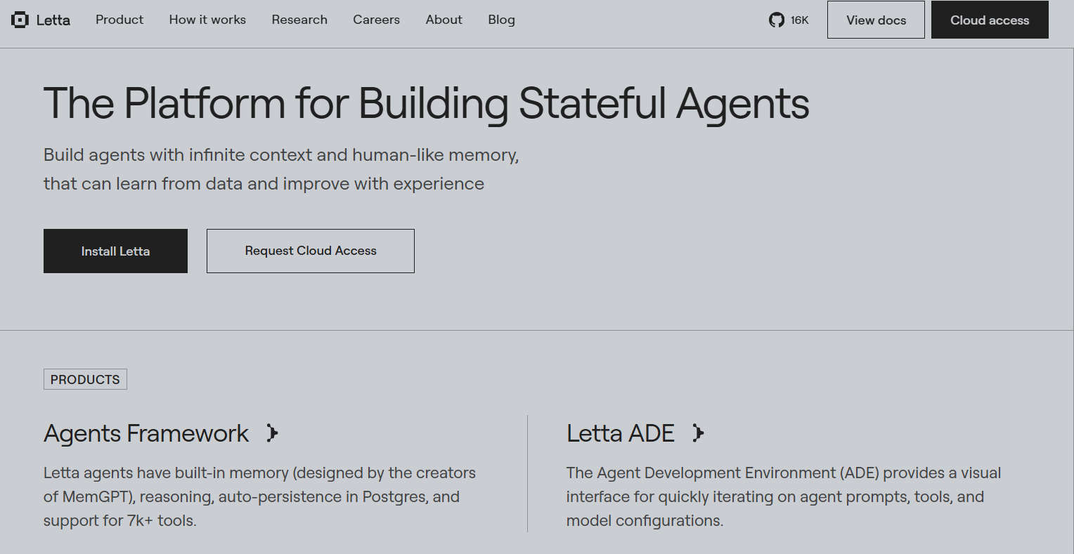This screenshot has height=554, width=1074.
Task: Click the Platform for Building Stateful Agents headline
Action: point(426,104)
